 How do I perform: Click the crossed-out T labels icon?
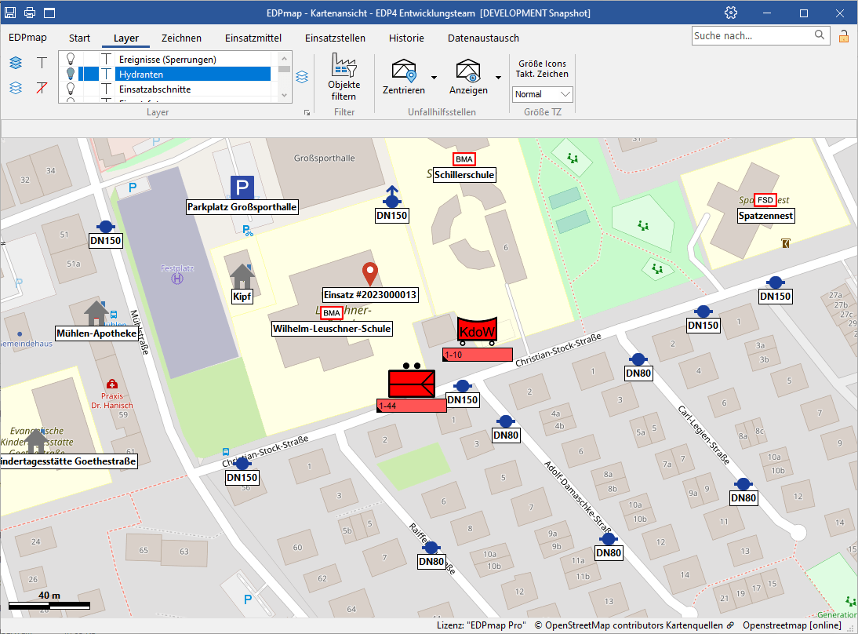pyautogui.click(x=42, y=88)
